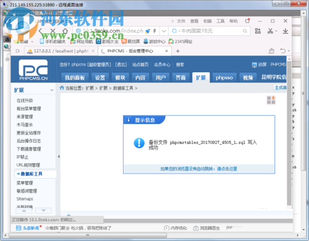The height and width of the screenshot is (241, 309).
Task: Open the 查看 browser menu
Action: [x=194, y=21]
